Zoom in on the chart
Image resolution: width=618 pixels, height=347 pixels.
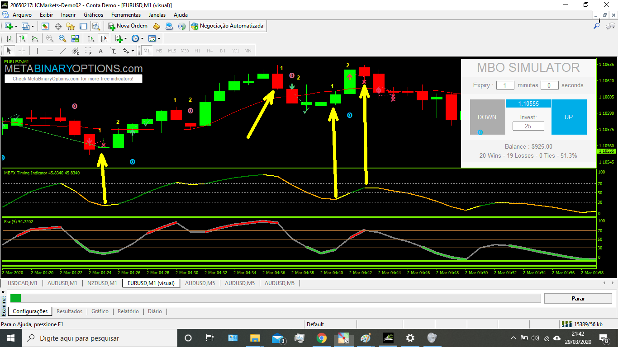pos(50,38)
